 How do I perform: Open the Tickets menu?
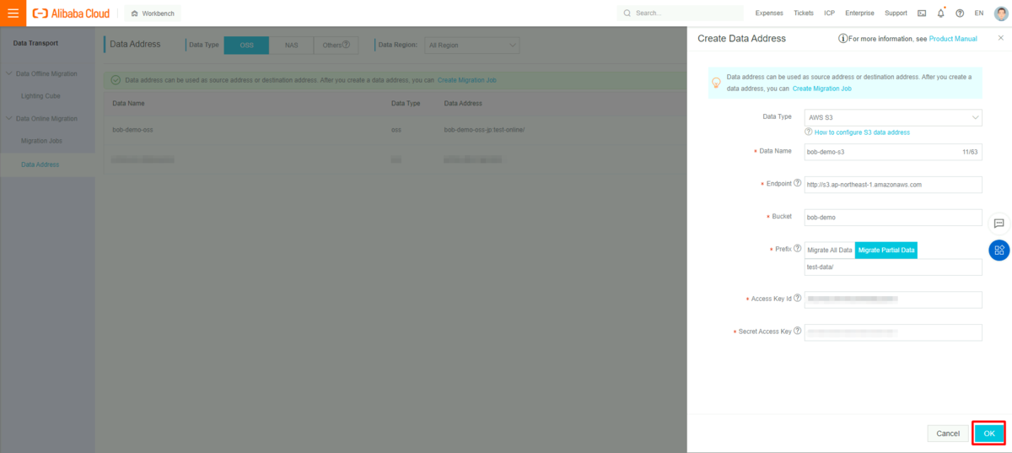(804, 13)
